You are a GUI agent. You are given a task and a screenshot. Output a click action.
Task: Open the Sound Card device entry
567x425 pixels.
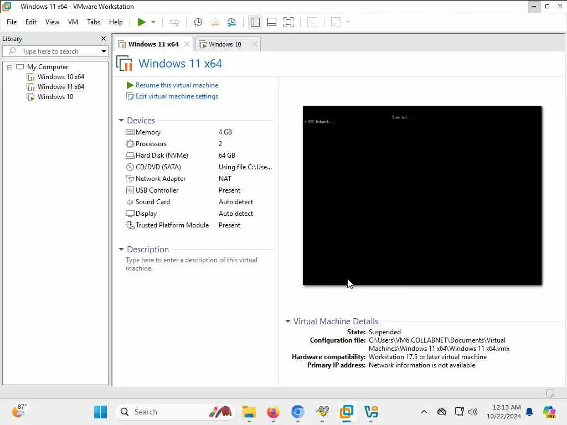[152, 201]
